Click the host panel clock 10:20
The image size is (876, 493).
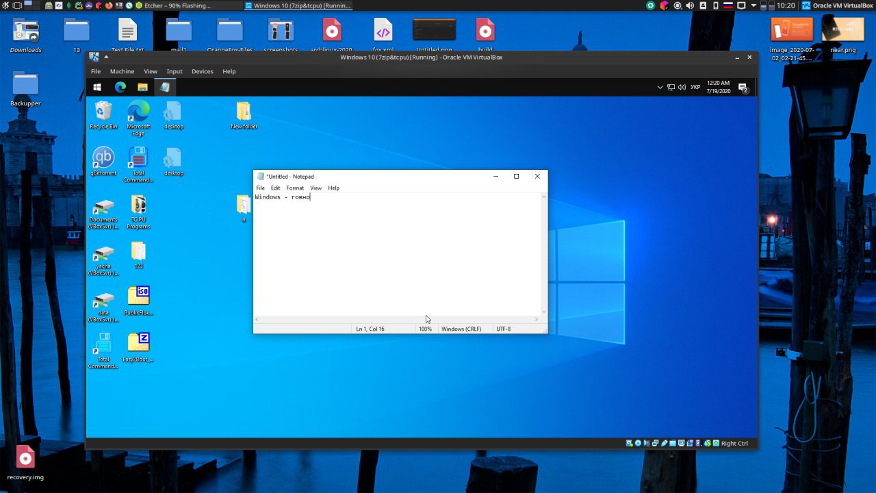[x=786, y=5]
